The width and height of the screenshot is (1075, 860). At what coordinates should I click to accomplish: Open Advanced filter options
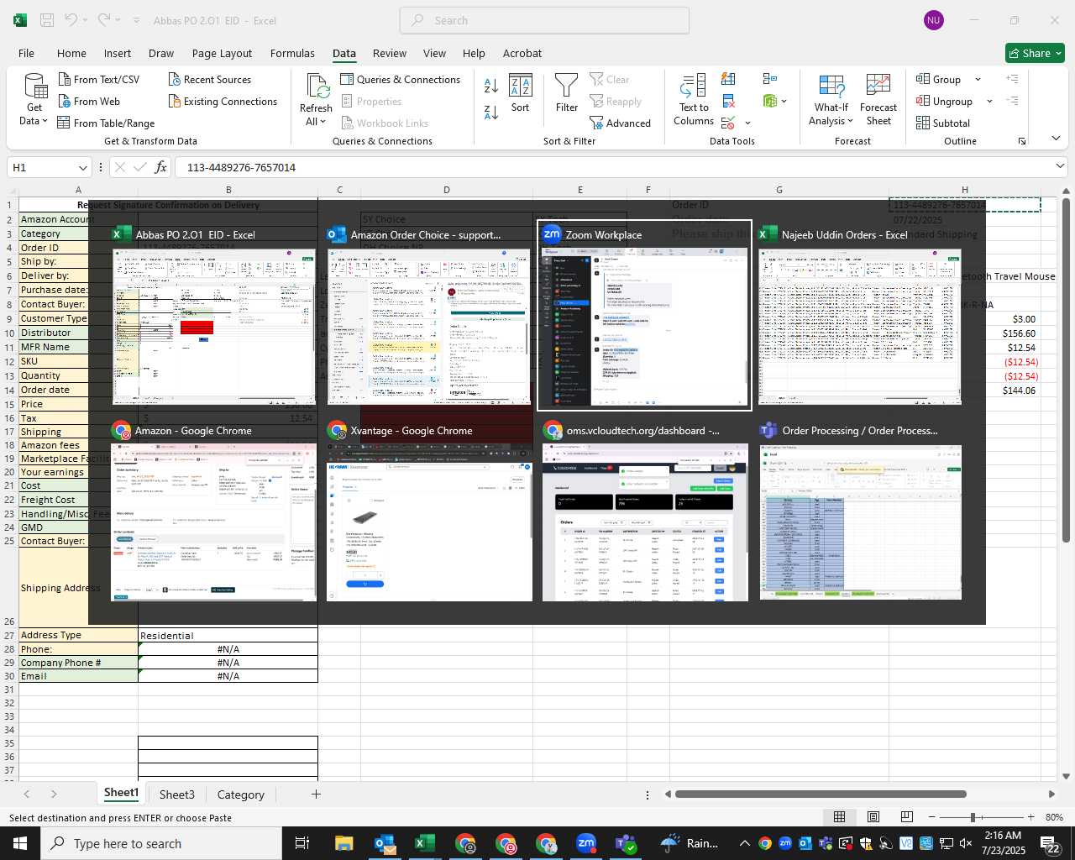click(620, 123)
